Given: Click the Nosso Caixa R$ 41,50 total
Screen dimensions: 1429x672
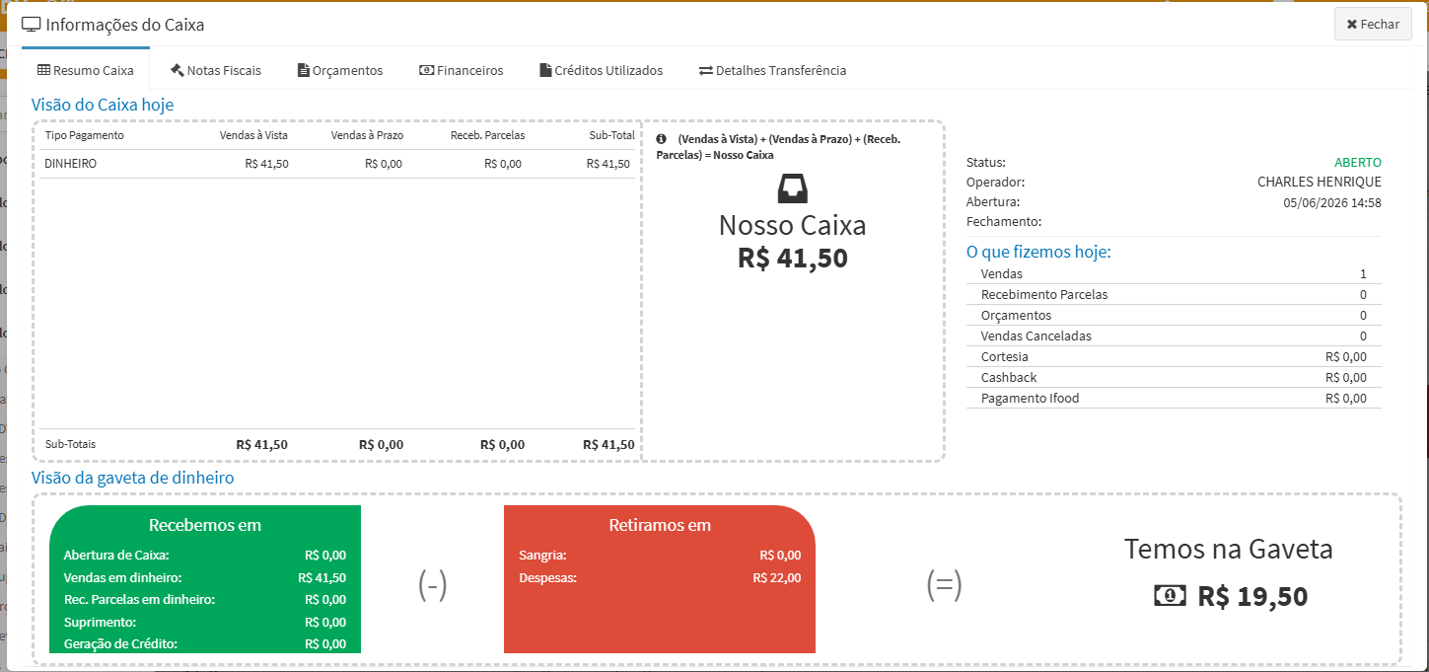Looking at the screenshot, I should pos(793,258).
